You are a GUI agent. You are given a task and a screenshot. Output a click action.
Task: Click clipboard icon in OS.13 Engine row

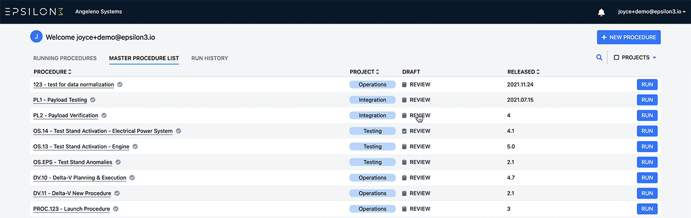pyautogui.click(x=404, y=147)
